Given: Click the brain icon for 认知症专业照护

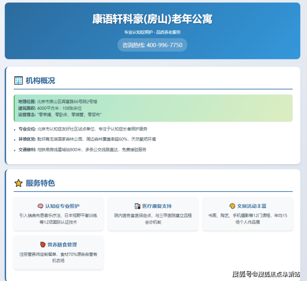Looking at the screenshot, I should tap(40, 206).
